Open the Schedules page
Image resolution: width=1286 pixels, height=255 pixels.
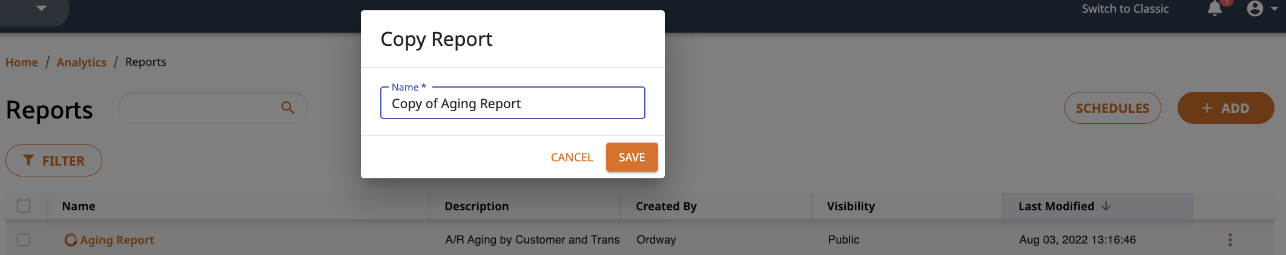pos(1112,108)
